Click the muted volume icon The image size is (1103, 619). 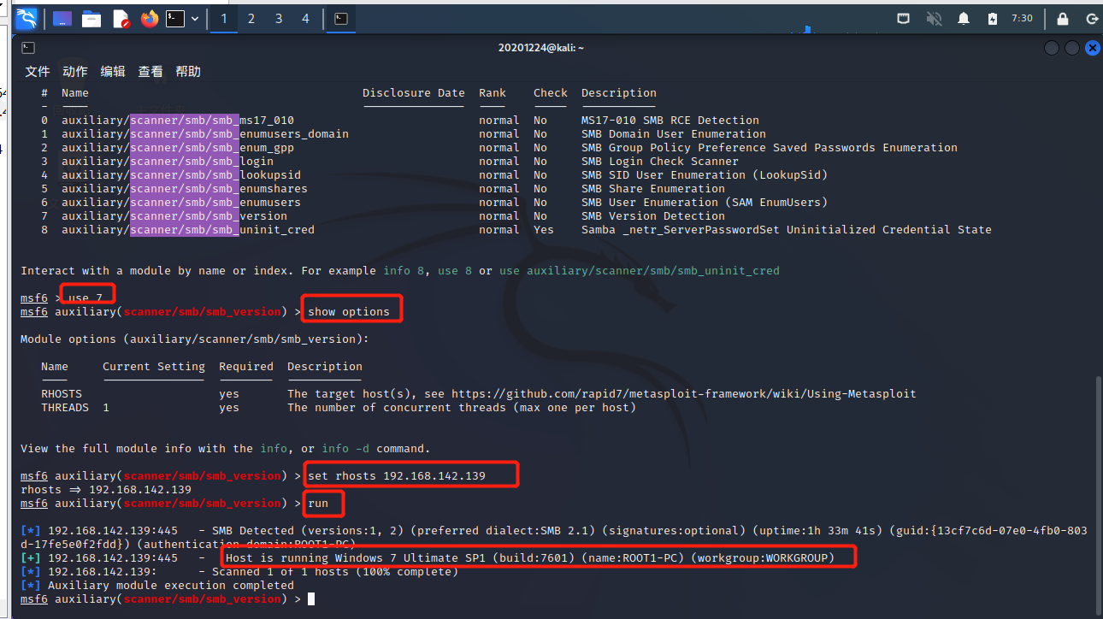(x=934, y=18)
